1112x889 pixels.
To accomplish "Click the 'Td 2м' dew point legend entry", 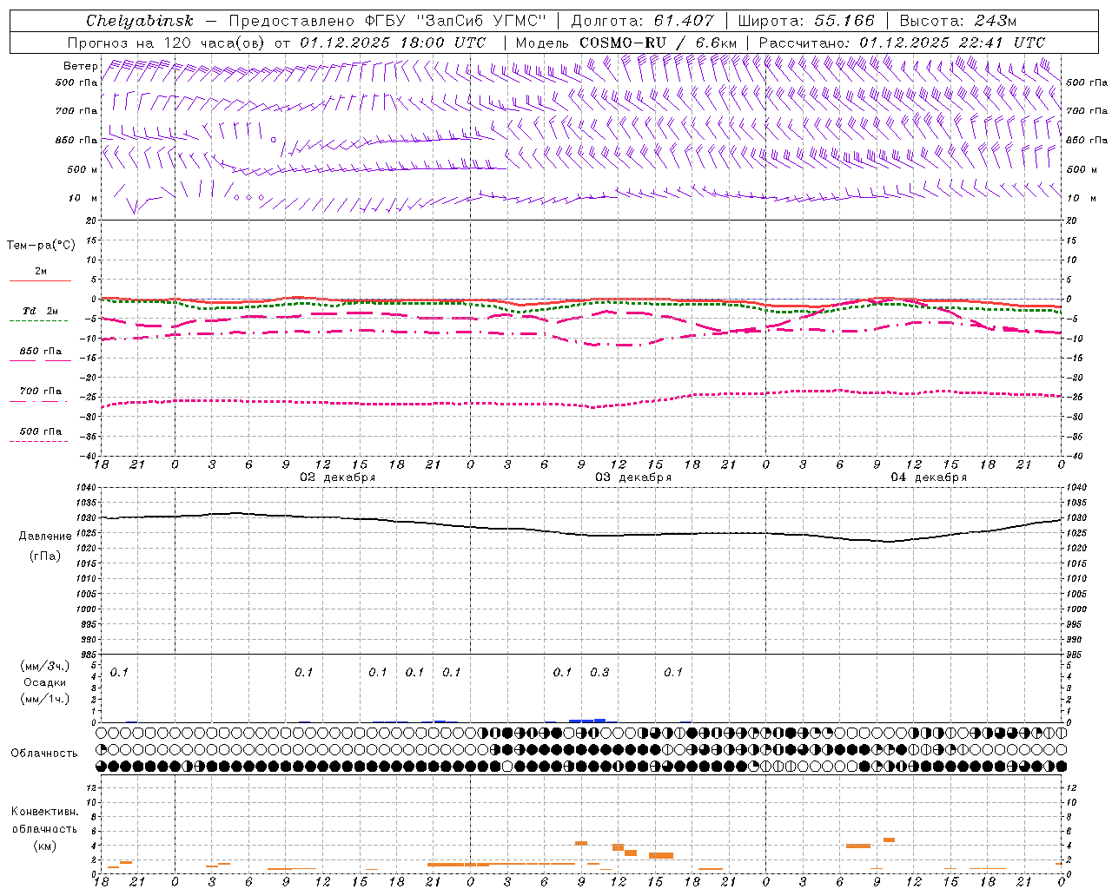I will click(x=41, y=311).
